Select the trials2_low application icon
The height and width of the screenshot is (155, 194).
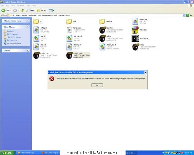(x=36, y=55)
